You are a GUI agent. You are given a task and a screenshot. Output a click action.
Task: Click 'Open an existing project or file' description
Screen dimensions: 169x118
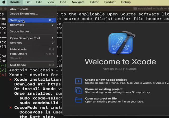tap(114, 102)
